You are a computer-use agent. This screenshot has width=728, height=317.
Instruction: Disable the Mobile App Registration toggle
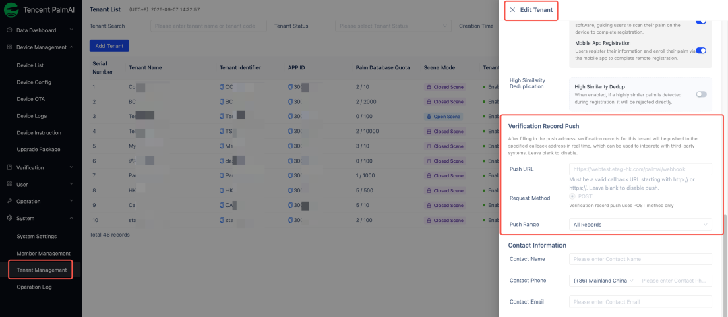coord(701,50)
